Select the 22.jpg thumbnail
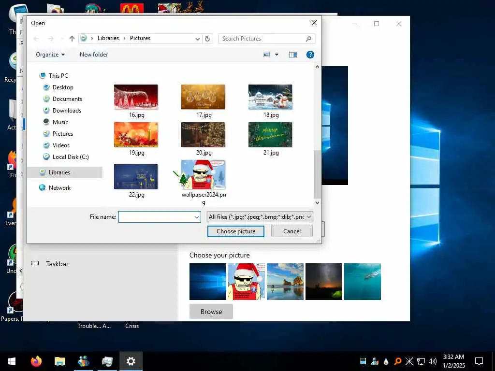Image resolution: width=495 pixels, height=371 pixels. pos(136,177)
